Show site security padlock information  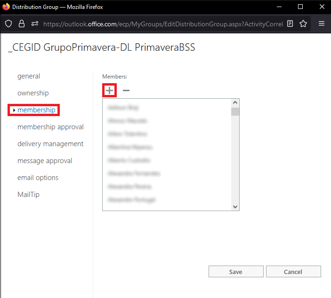(22, 24)
